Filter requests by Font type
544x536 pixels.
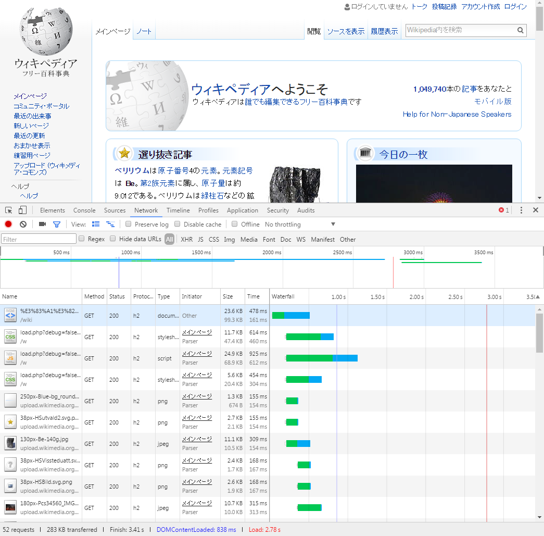(269, 240)
